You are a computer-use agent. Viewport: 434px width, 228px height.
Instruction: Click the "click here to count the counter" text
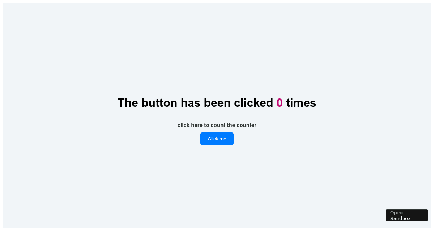tap(217, 125)
